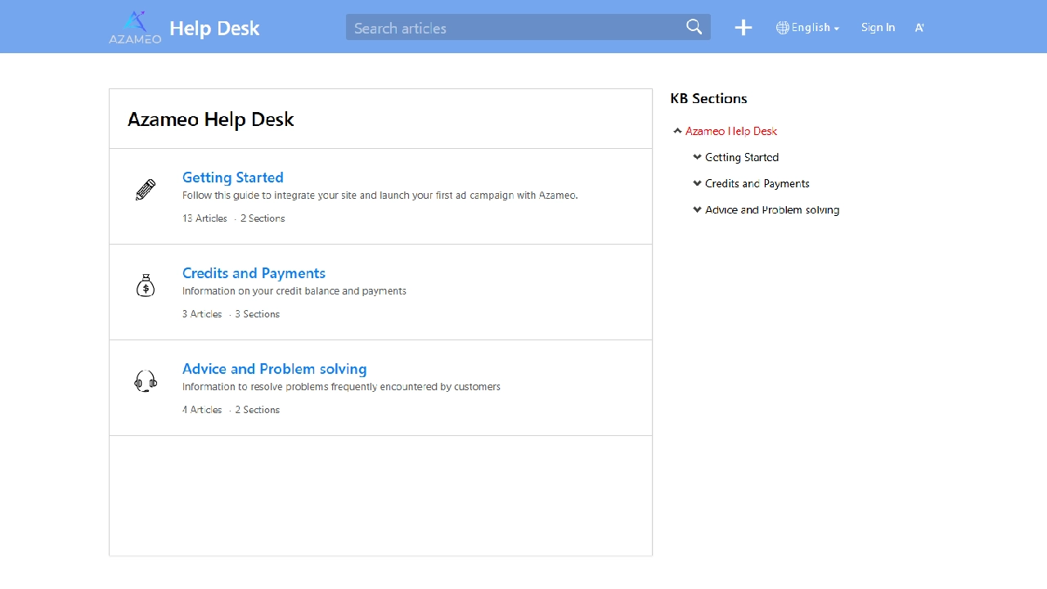Screen dimensions: 1047x589
Task: Click the search magnifier icon
Action: (694, 27)
